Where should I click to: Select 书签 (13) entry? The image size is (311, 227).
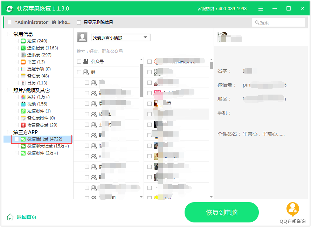coord(36,62)
